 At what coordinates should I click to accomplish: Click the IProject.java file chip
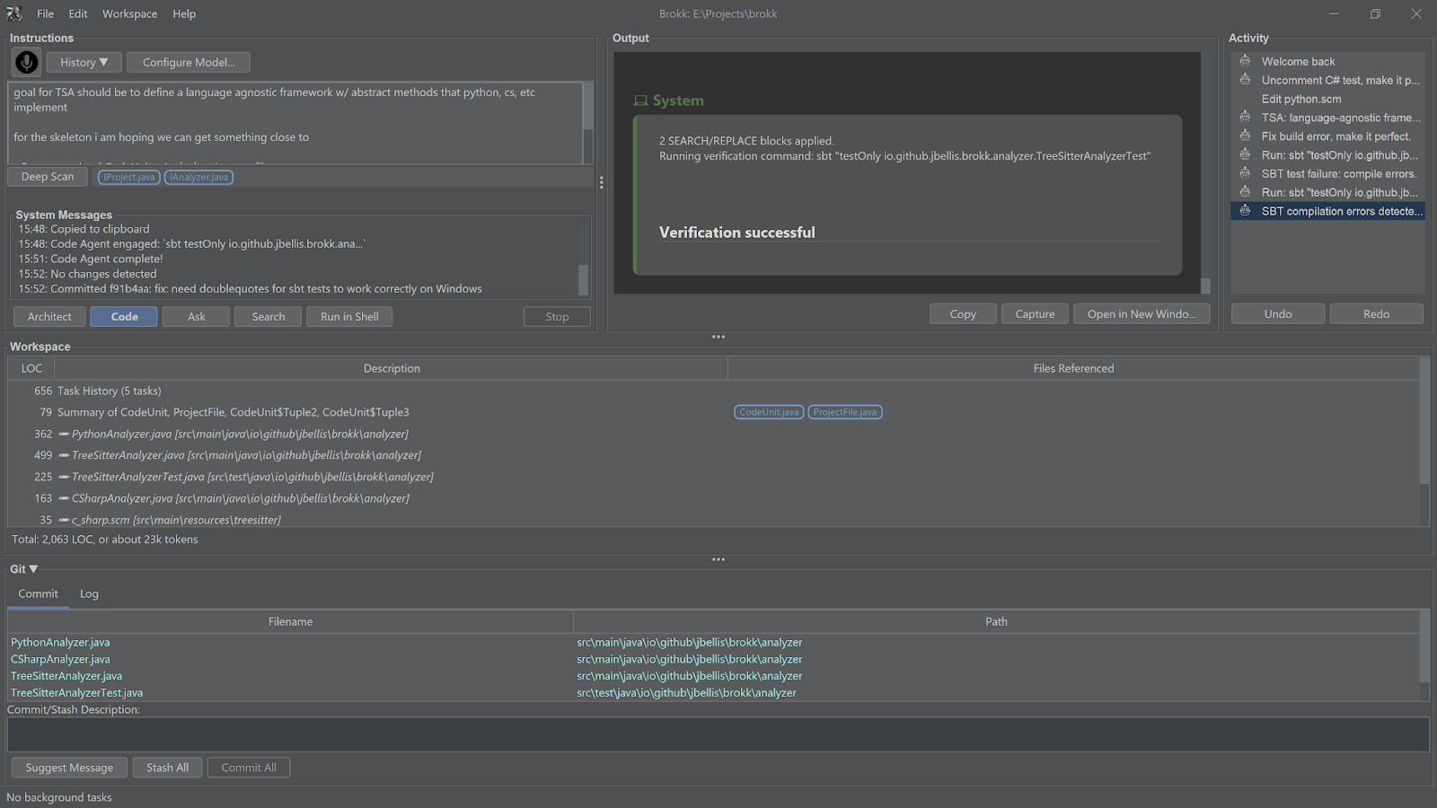pyautogui.click(x=129, y=177)
